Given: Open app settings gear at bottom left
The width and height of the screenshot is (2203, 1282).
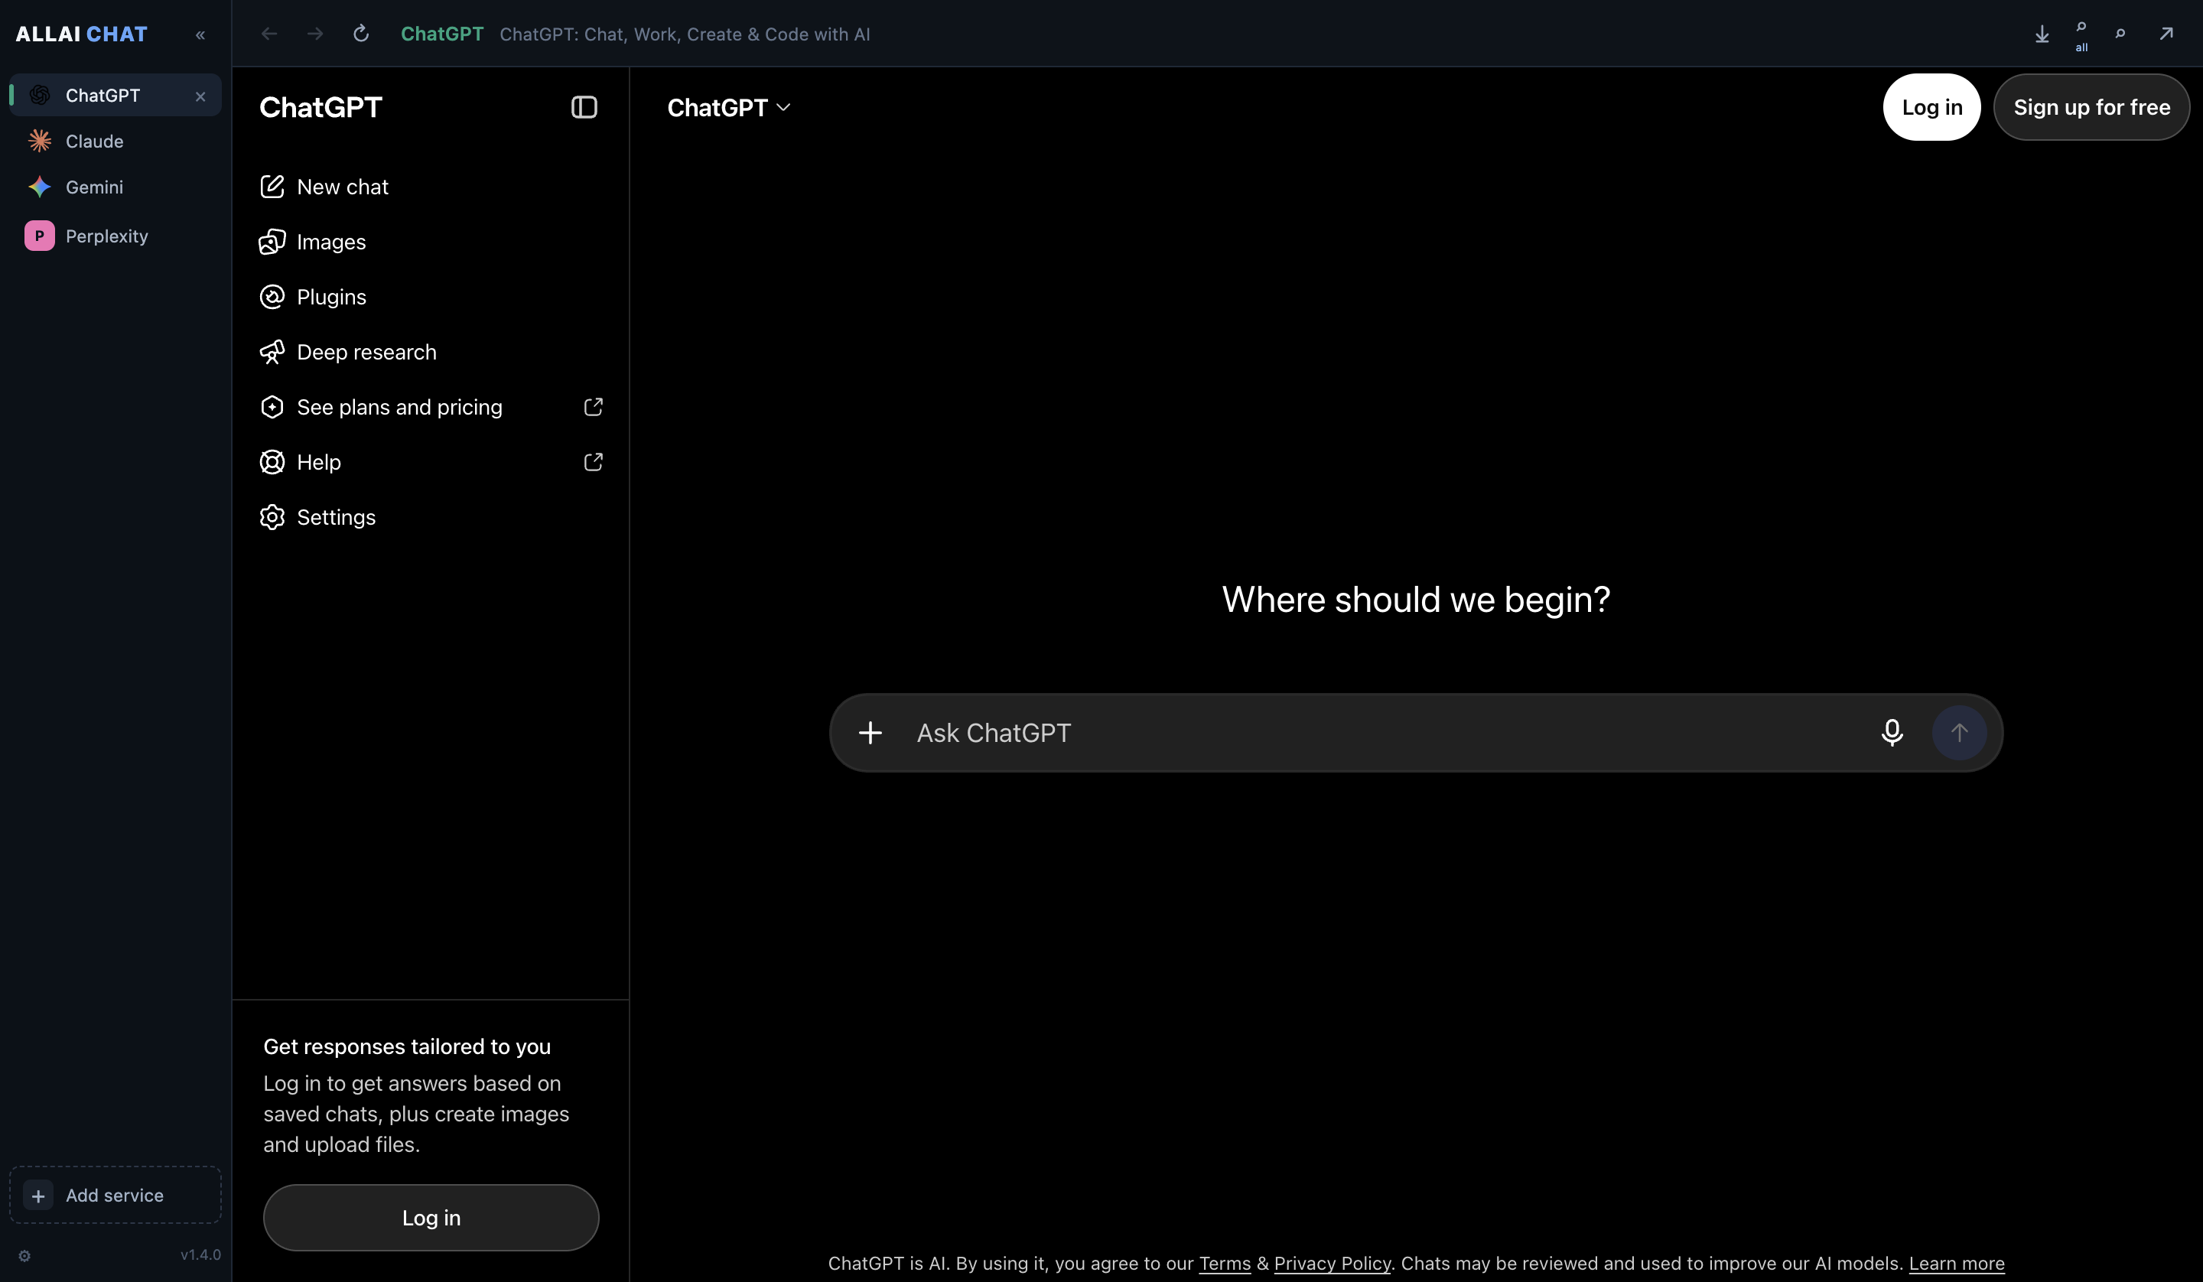Looking at the screenshot, I should click(x=24, y=1256).
